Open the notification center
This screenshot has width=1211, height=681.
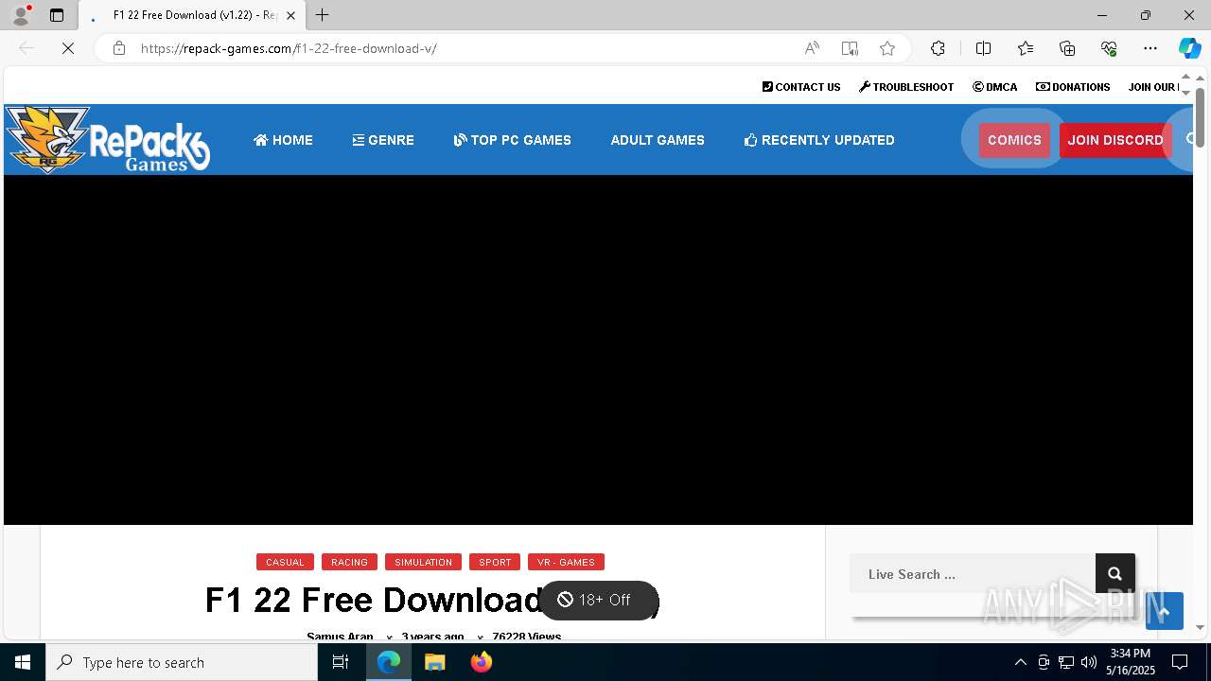1180,662
